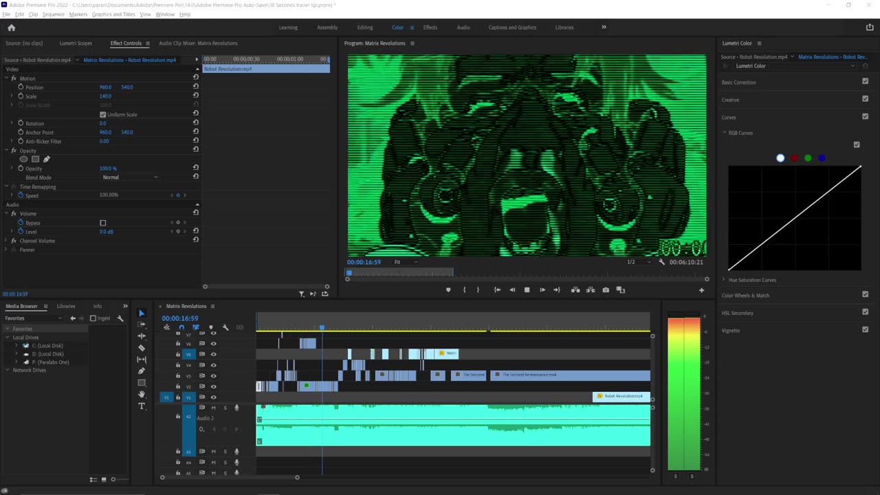
Task: Export frame with camera icon
Action: click(x=606, y=290)
